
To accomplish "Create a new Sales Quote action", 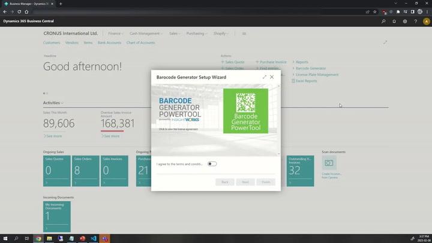I will coord(233,62).
